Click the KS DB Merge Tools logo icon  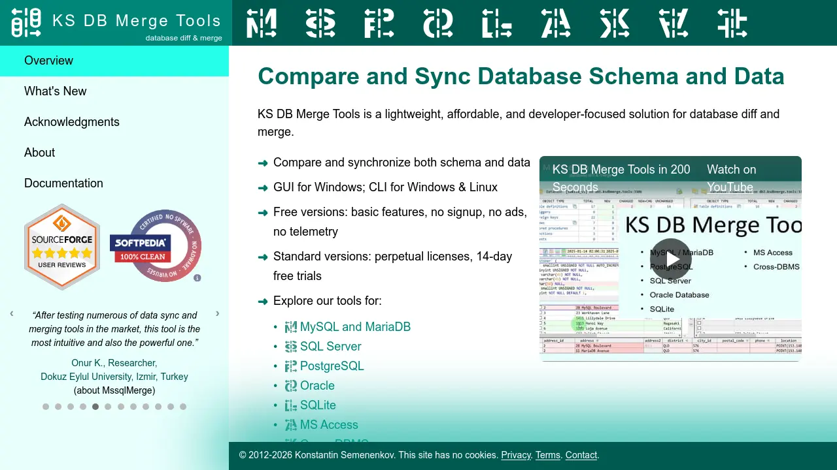[x=26, y=23]
